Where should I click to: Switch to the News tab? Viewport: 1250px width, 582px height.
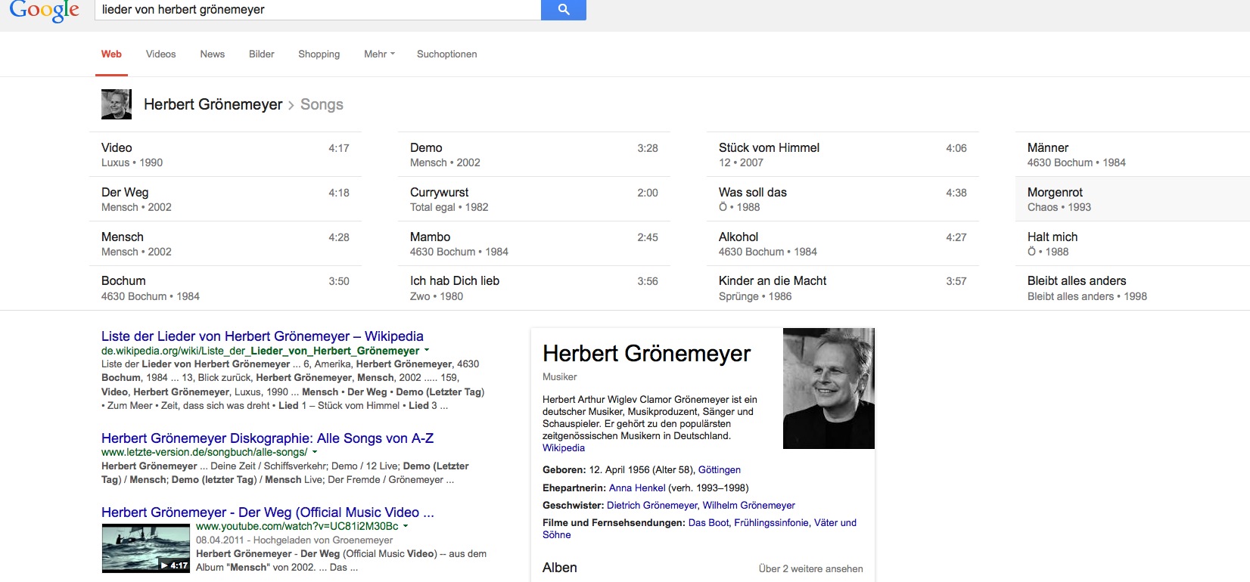(x=212, y=54)
